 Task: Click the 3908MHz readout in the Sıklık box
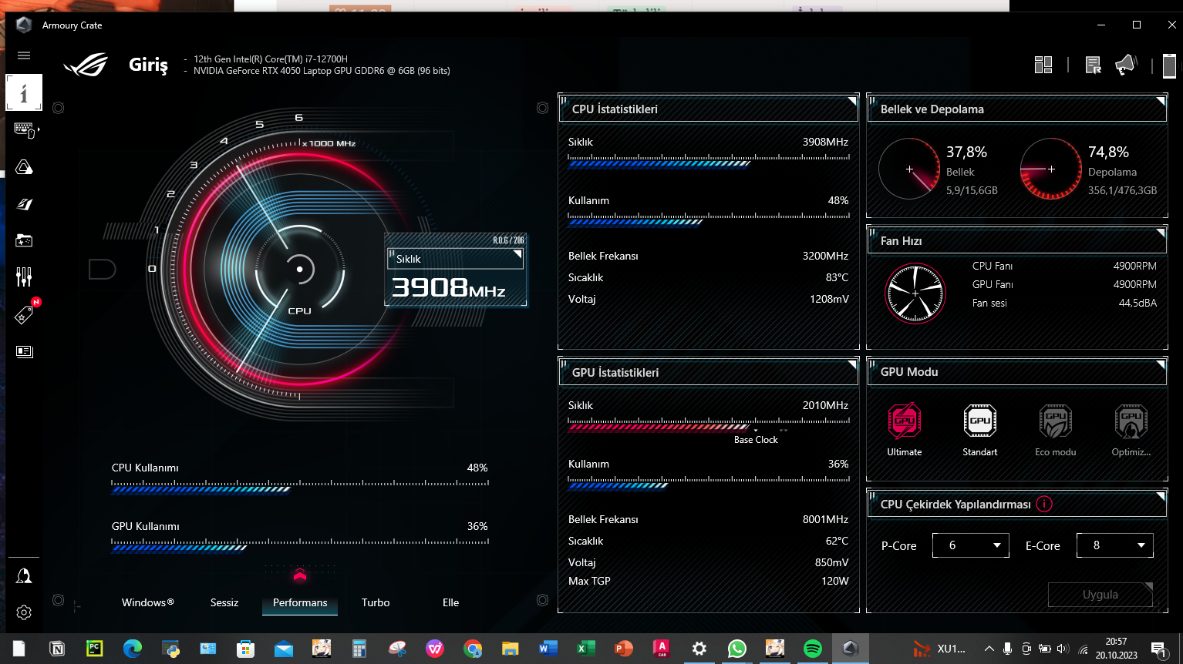coord(448,287)
